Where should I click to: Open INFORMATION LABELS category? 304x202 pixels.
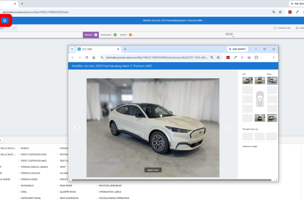110,192
